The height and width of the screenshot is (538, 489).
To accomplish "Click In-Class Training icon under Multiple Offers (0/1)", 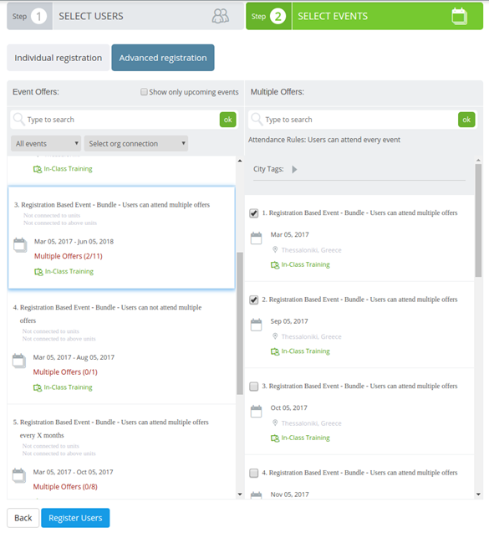I will 38,387.
